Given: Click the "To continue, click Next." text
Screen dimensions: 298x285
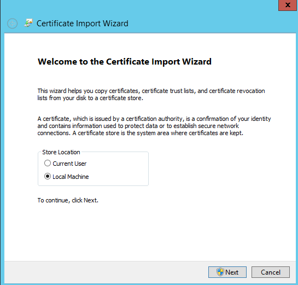Looking at the screenshot, I should point(68,200).
